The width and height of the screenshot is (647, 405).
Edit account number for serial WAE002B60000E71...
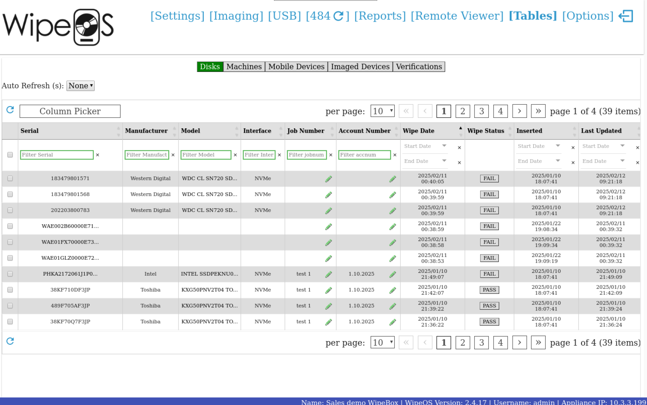393,227
